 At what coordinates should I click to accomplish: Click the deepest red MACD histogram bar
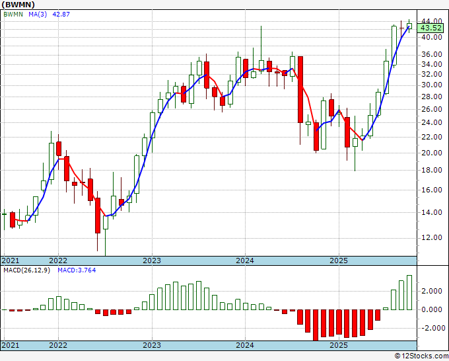coord(316,325)
